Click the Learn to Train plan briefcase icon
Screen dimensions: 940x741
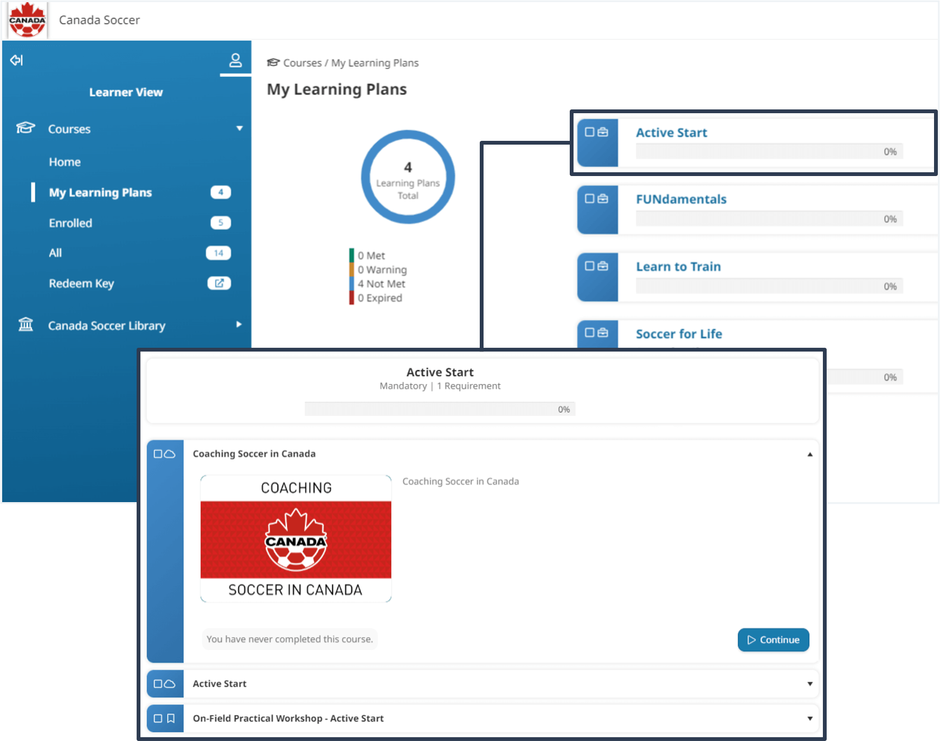(x=603, y=266)
